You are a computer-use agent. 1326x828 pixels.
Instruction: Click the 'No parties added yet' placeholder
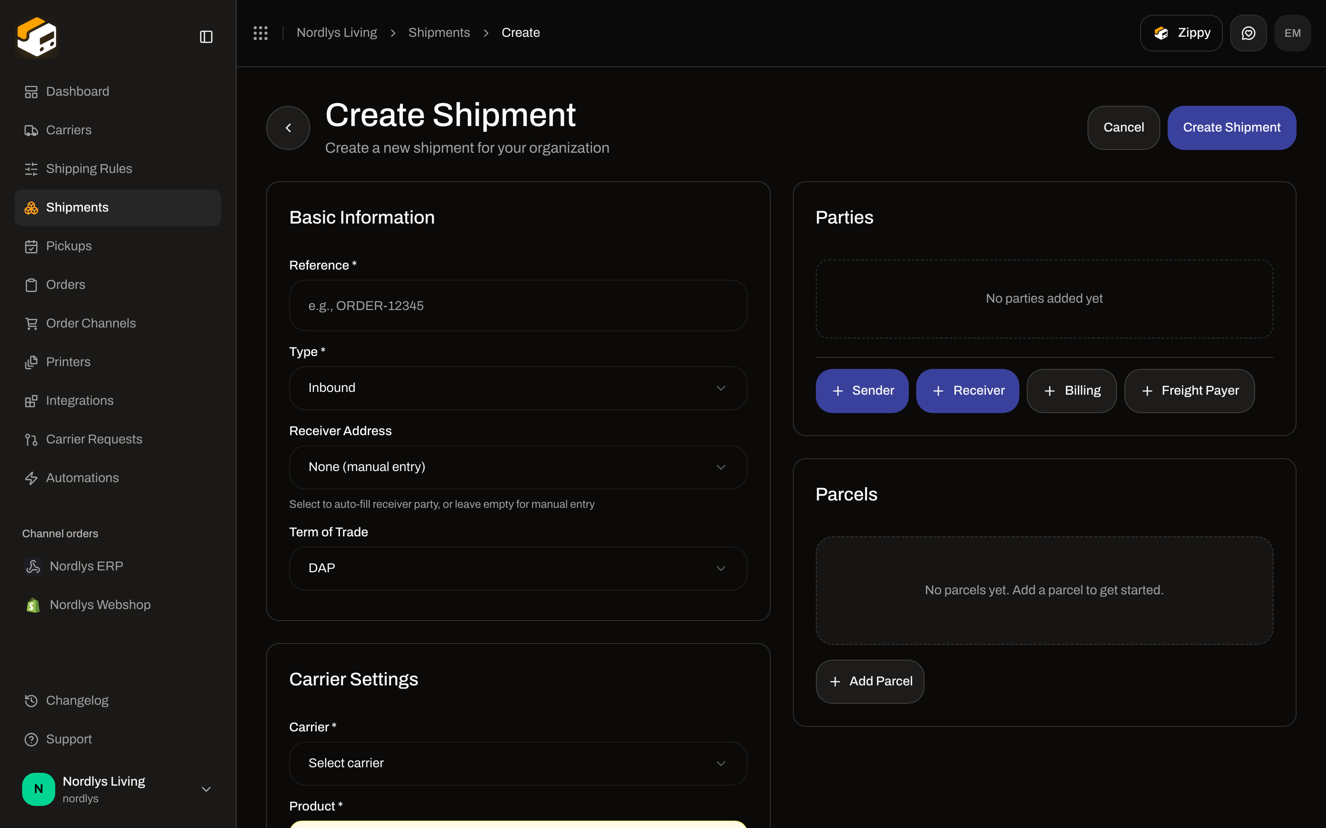1044,299
